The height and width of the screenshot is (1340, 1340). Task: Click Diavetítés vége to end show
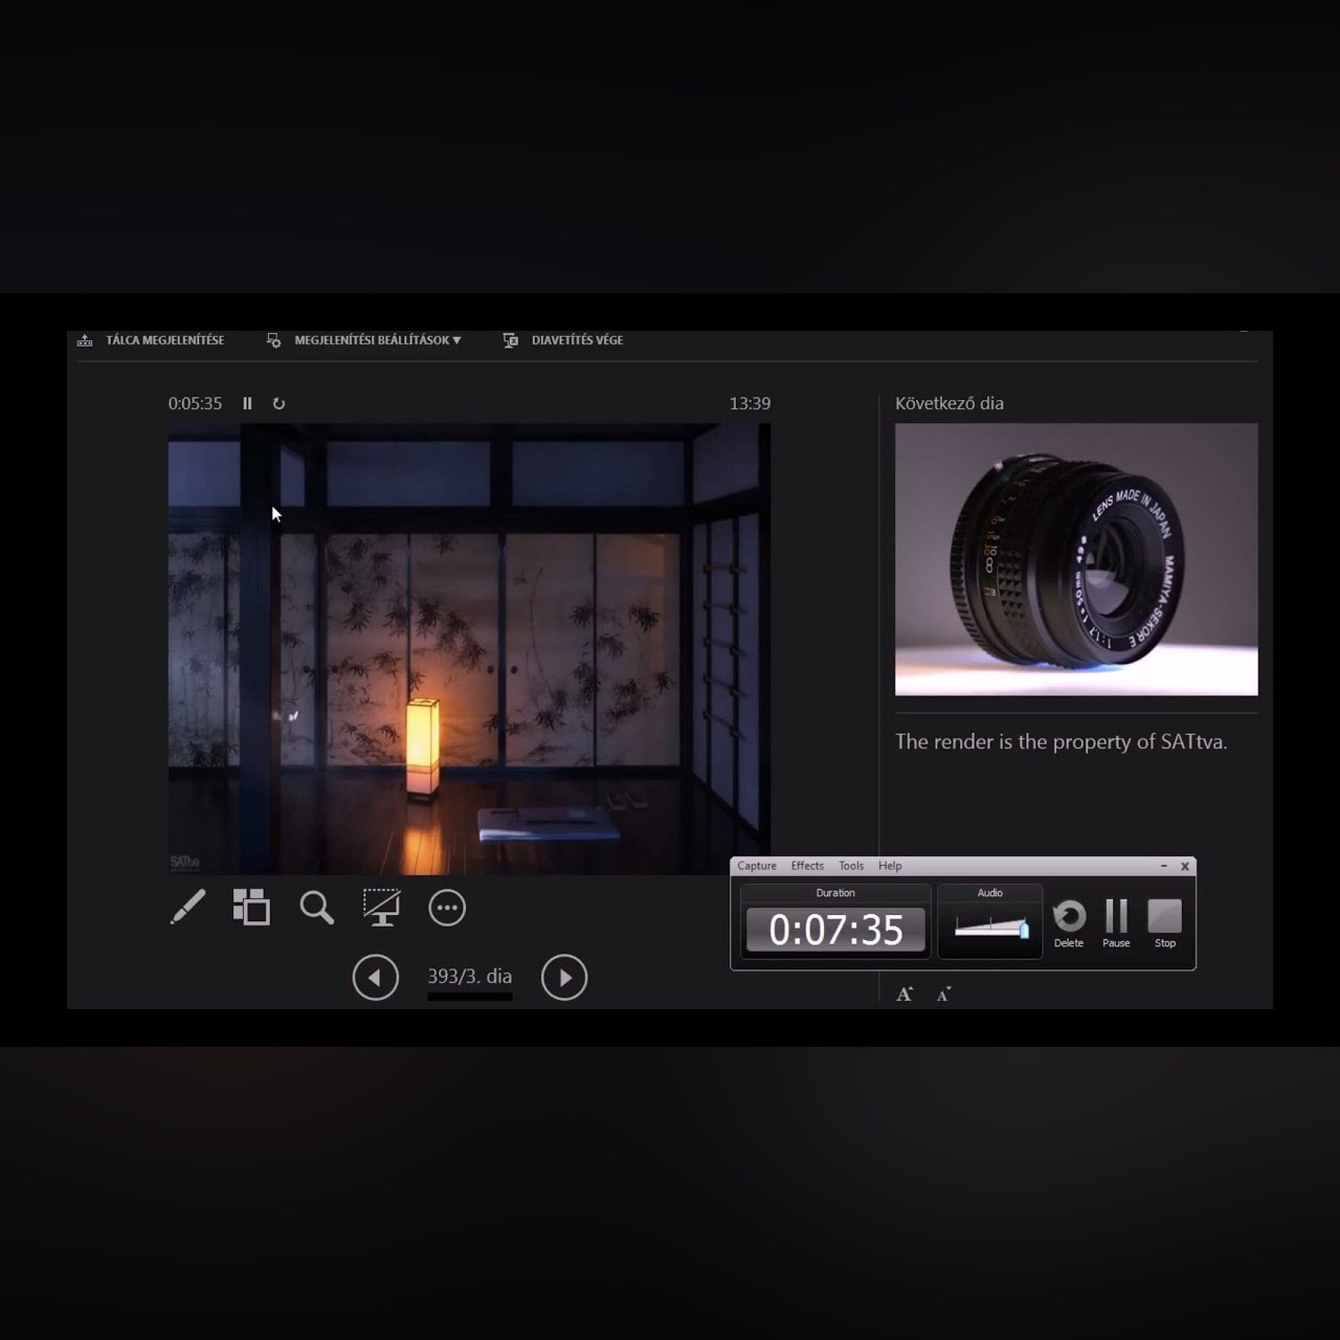[x=577, y=340]
